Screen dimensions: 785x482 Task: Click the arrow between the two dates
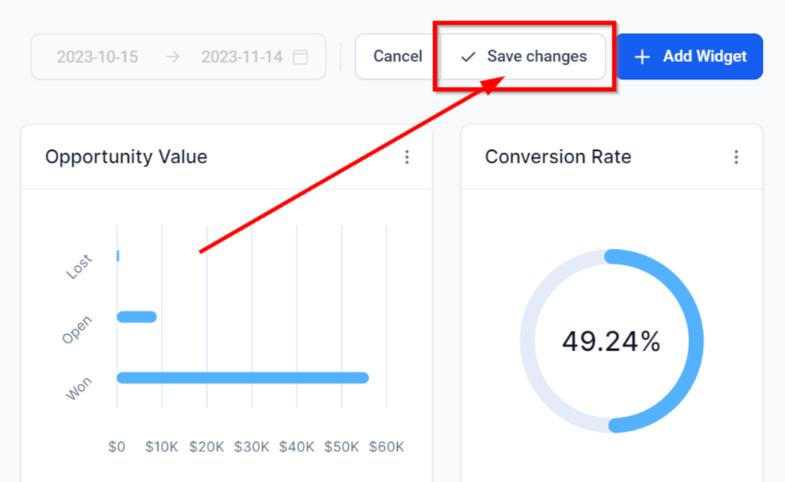172,57
